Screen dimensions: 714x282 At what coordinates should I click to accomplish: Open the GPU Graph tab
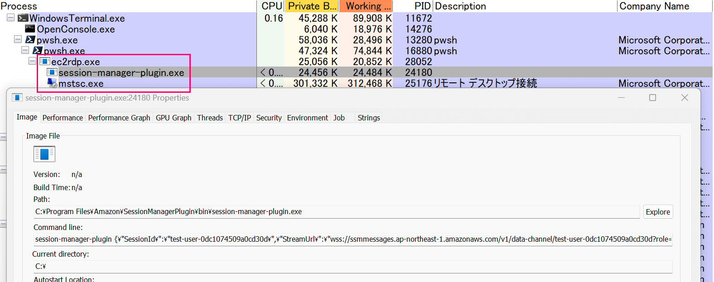coord(174,118)
